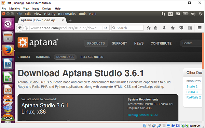Open a new tab with plus button
The height and width of the screenshot is (128, 205).
pyautogui.click(x=70, y=20)
